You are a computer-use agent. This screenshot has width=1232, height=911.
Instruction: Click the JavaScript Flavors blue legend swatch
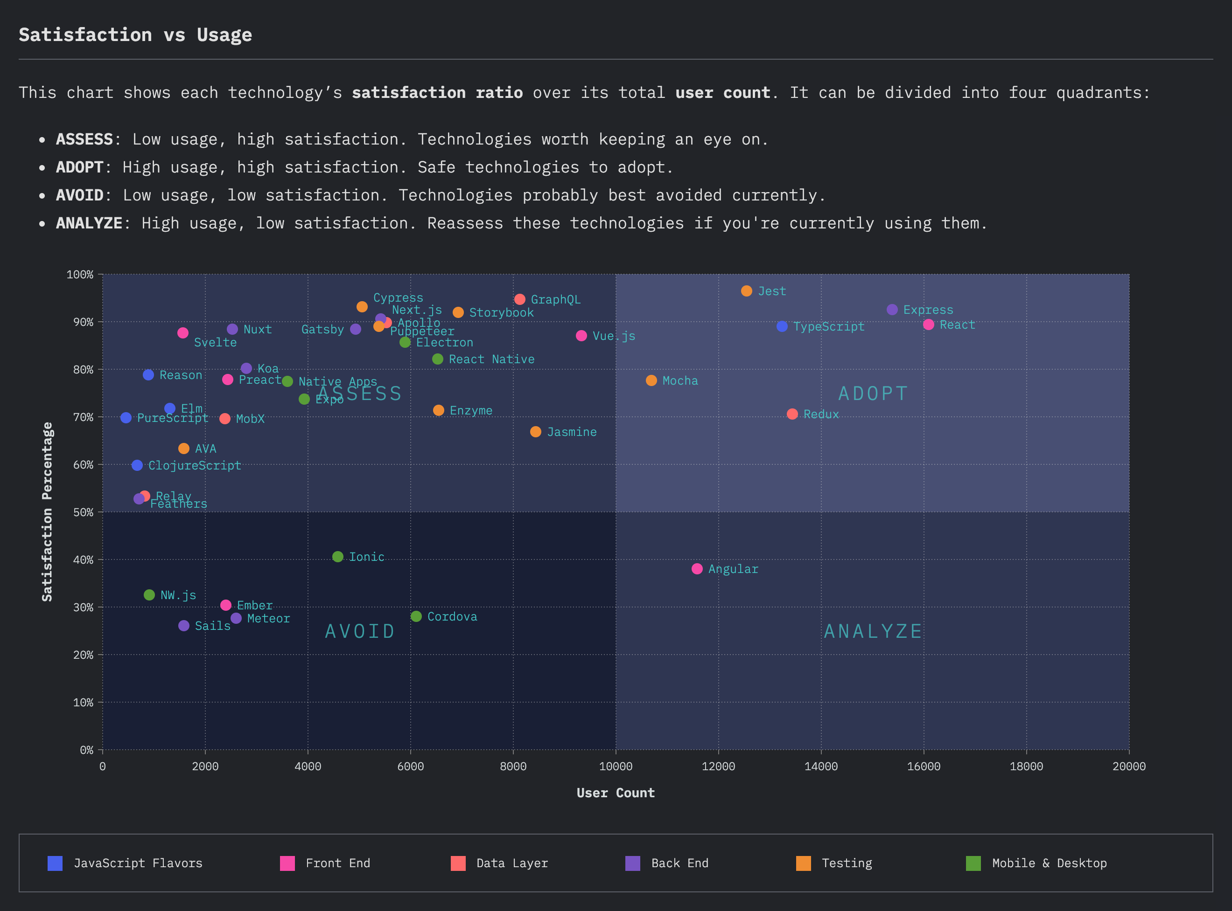point(55,863)
